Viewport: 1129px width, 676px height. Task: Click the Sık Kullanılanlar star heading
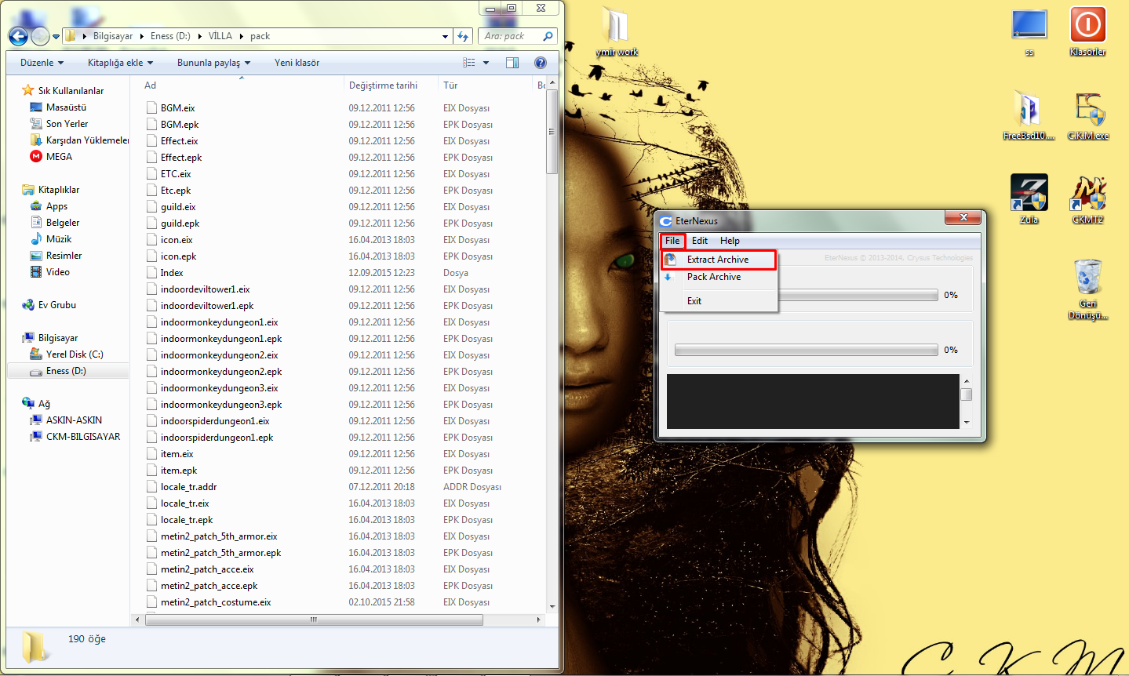coord(63,91)
